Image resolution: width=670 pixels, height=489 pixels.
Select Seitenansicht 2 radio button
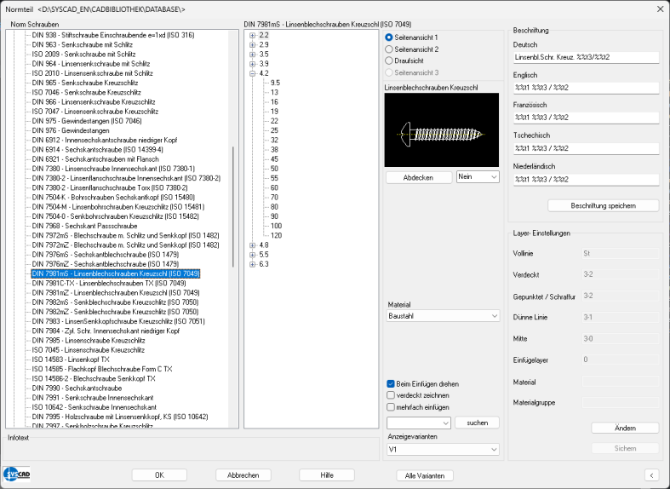389,49
